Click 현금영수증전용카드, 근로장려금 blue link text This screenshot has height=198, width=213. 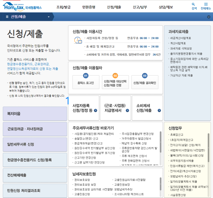[x=28, y=64]
